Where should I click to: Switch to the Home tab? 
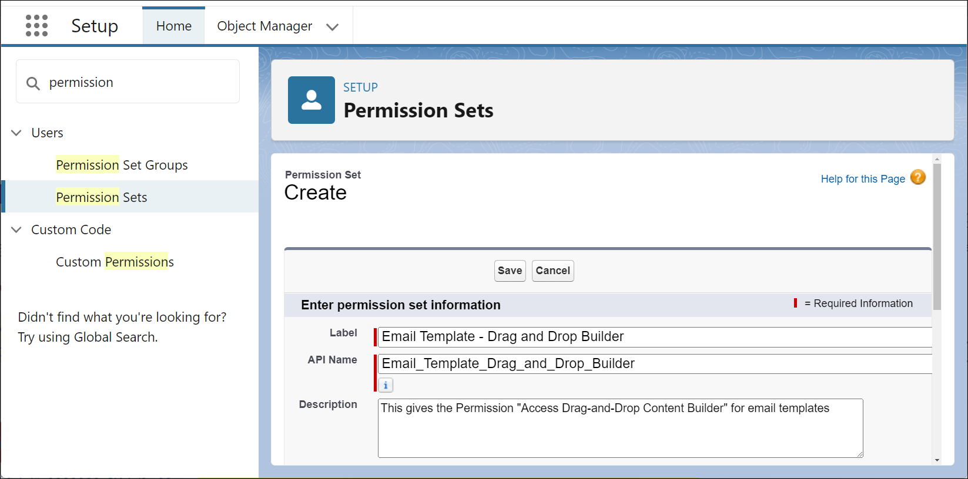pyautogui.click(x=173, y=26)
